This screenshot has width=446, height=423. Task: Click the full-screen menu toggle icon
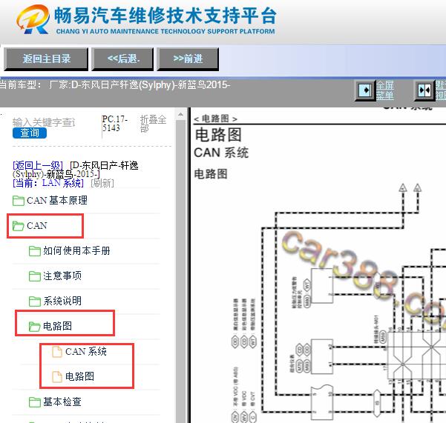364,90
